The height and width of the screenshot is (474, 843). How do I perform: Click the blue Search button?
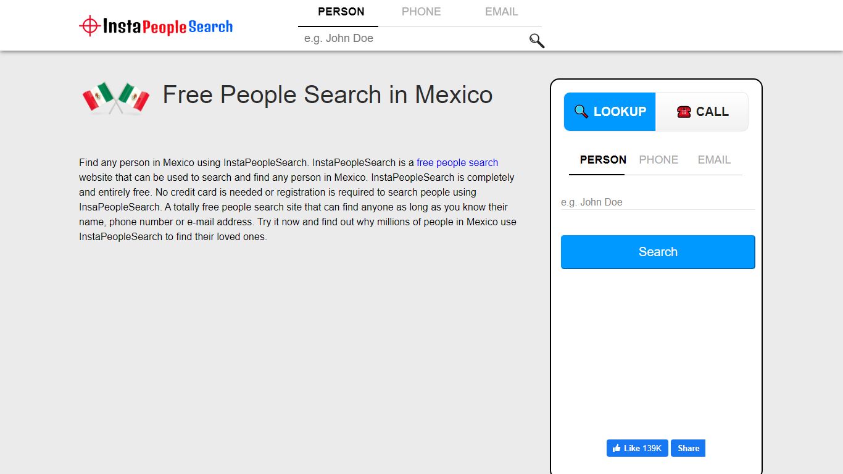pos(658,252)
